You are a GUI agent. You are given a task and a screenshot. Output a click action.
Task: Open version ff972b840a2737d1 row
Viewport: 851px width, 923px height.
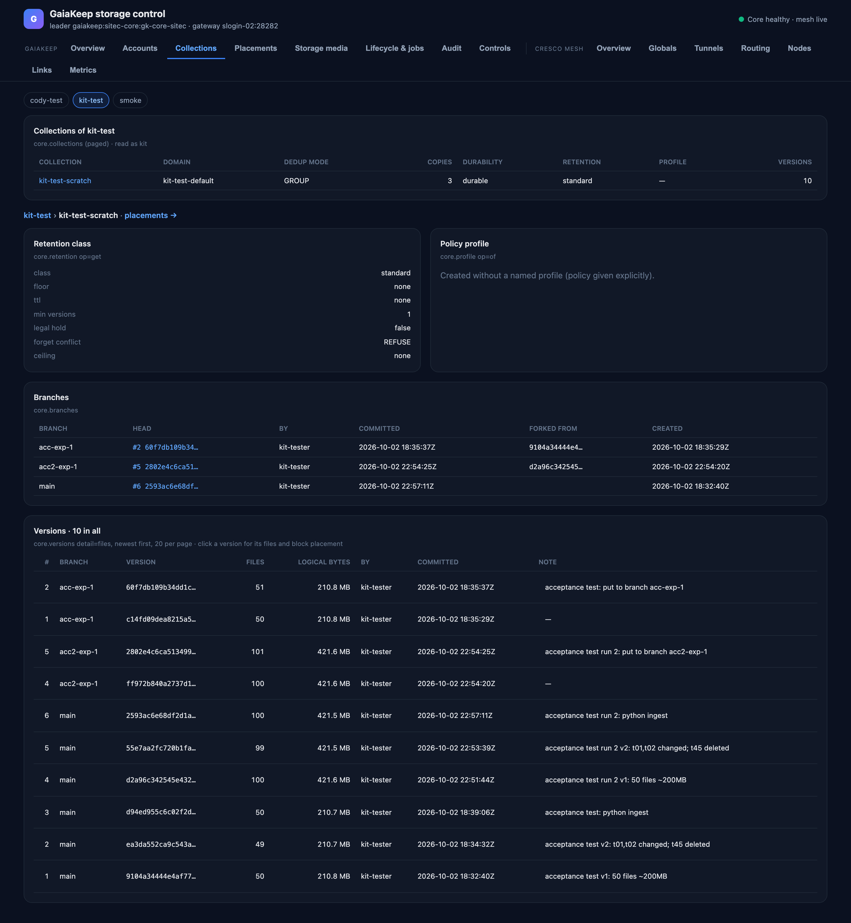pyautogui.click(x=425, y=684)
